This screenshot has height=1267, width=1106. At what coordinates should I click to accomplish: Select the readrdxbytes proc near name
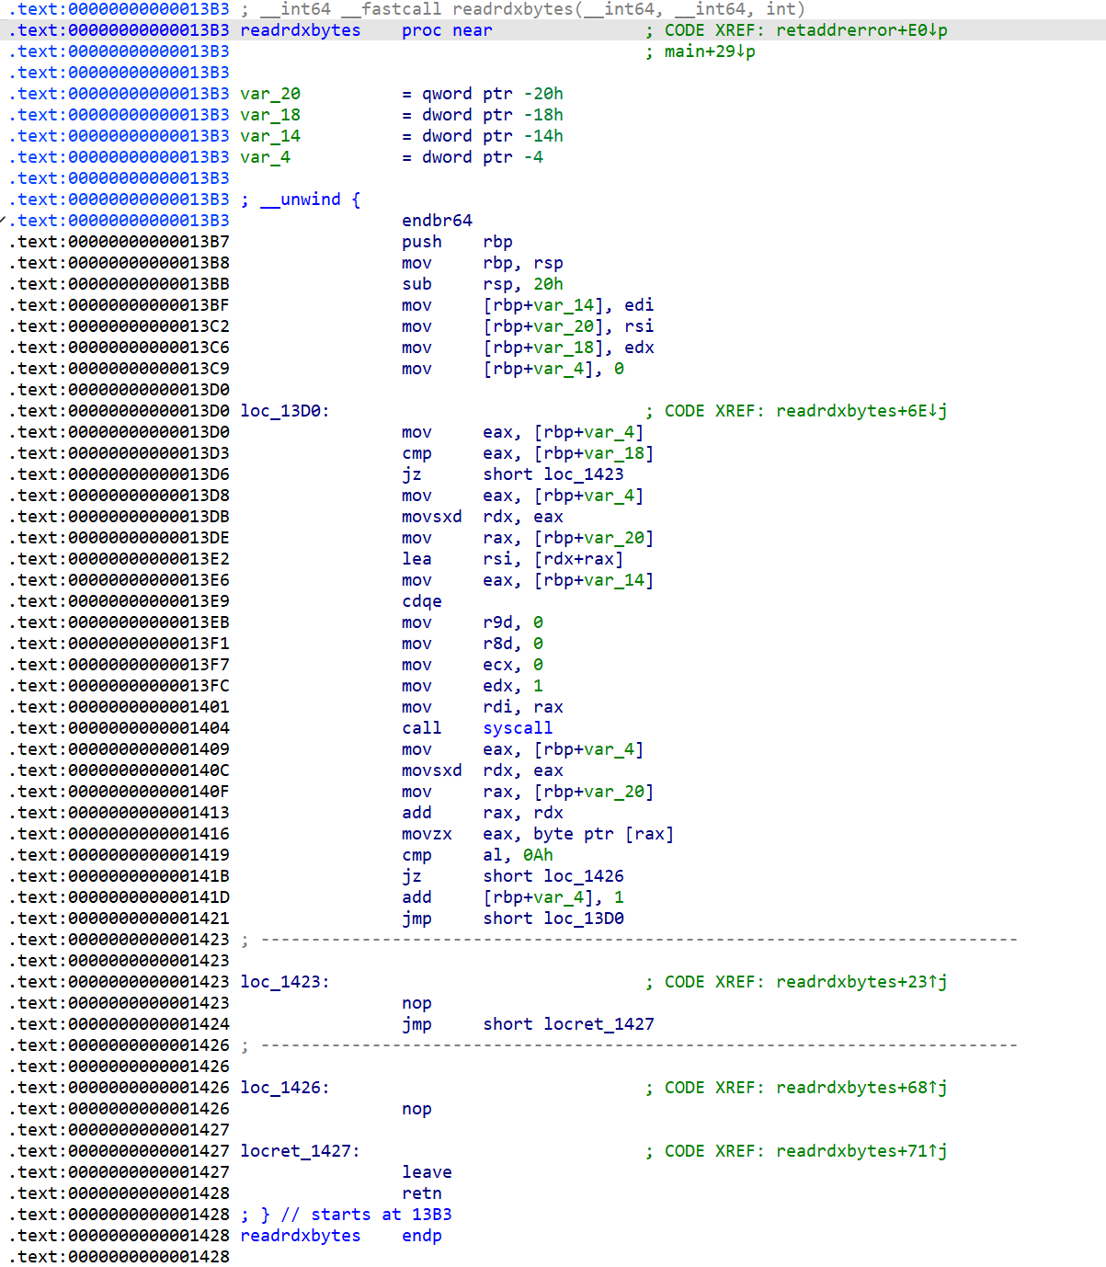coord(301,30)
